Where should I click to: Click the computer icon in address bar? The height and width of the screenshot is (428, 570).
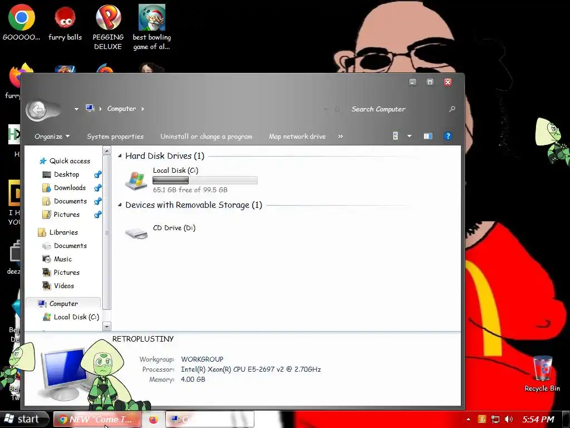coord(90,108)
